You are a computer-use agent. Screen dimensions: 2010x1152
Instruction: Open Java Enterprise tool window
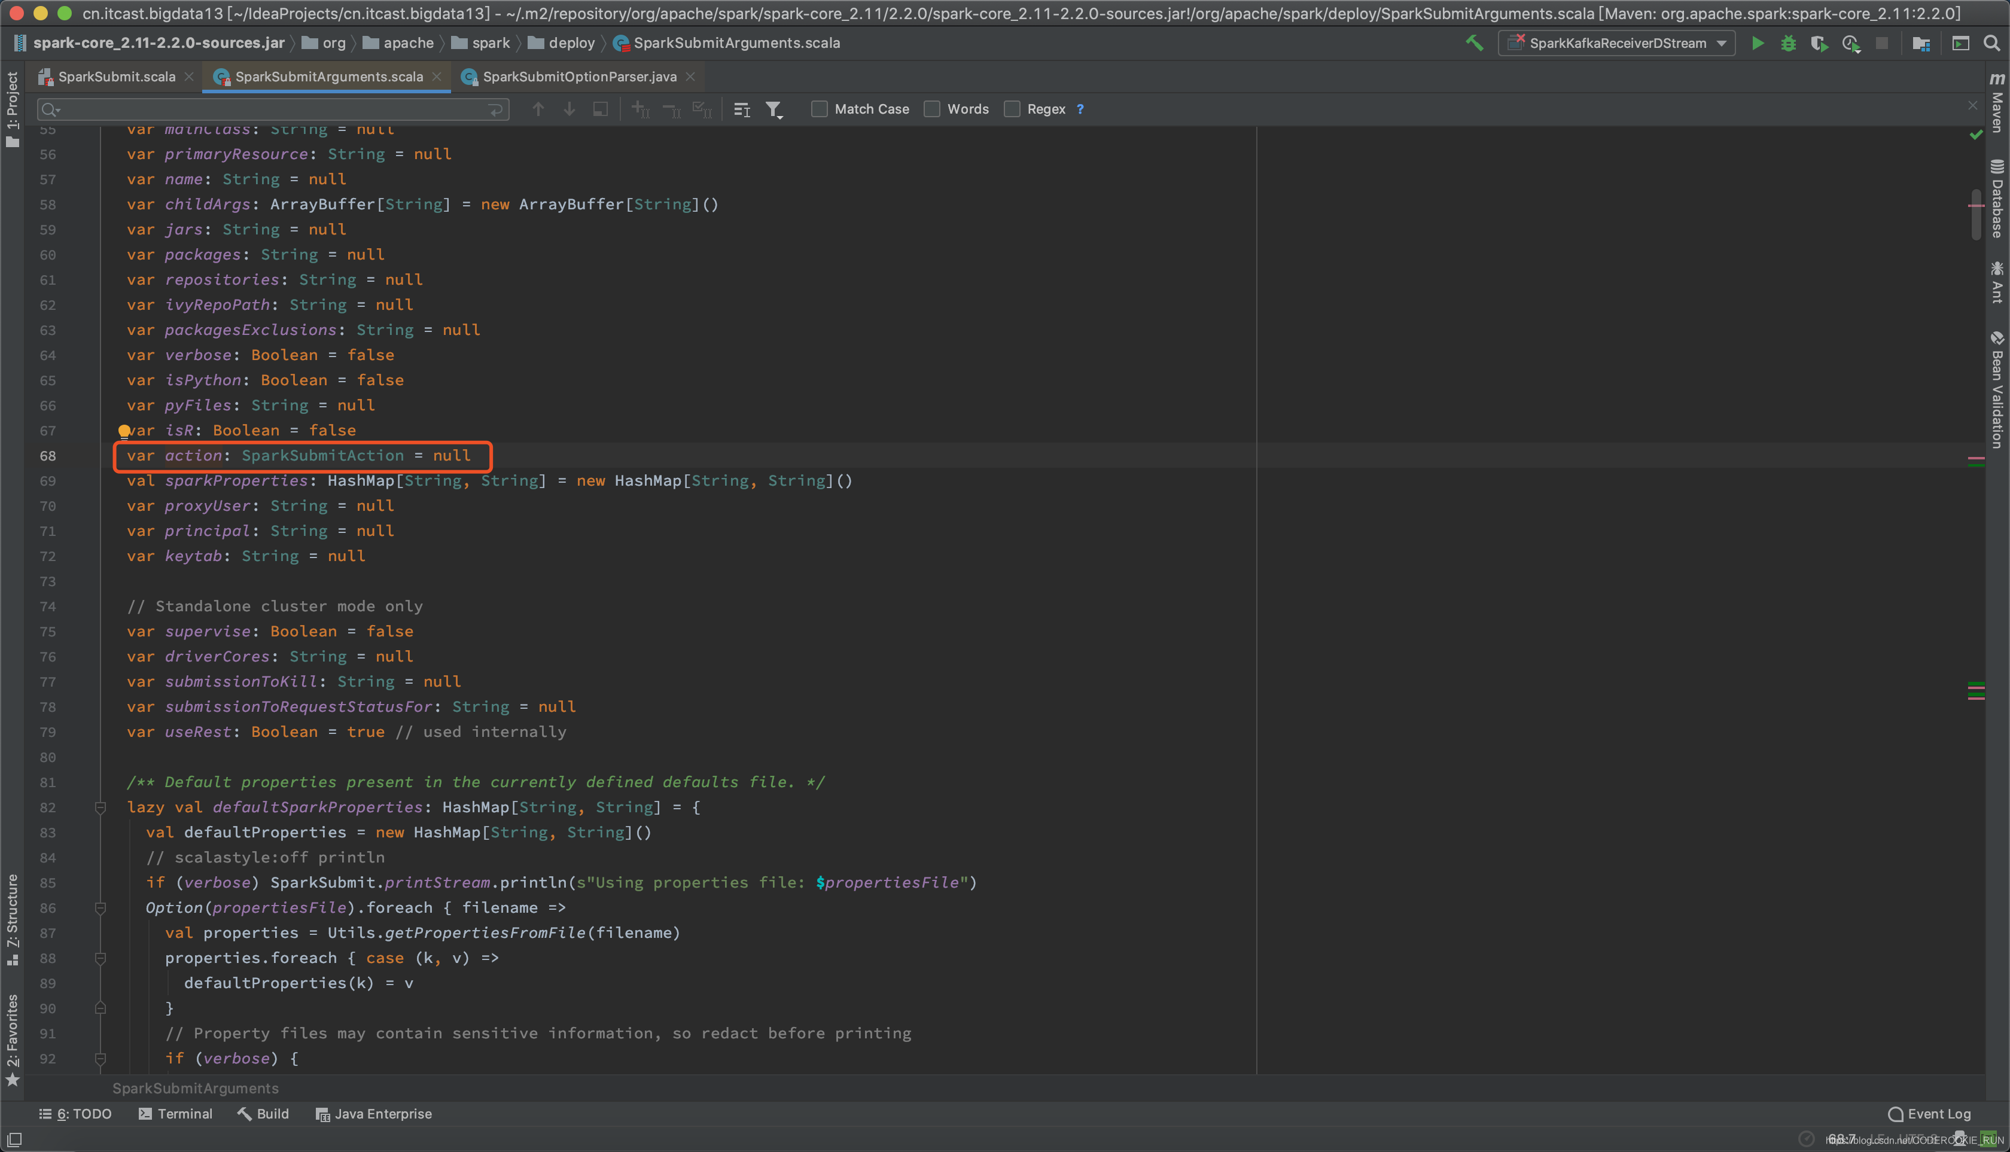coord(374,1114)
